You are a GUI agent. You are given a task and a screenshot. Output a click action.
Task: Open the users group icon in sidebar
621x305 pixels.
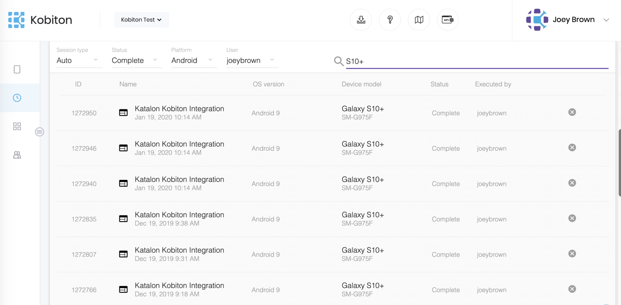pyautogui.click(x=17, y=155)
